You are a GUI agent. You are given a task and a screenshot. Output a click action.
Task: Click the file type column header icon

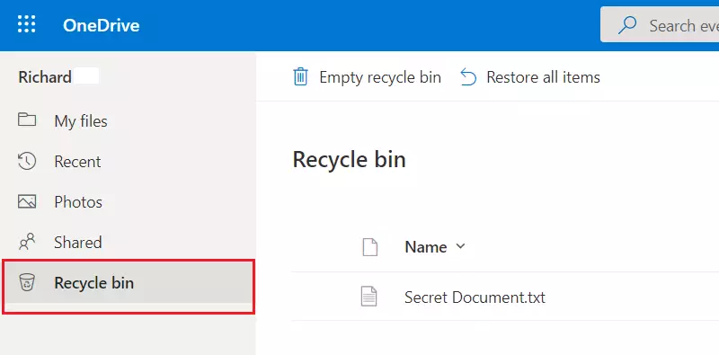click(x=370, y=247)
